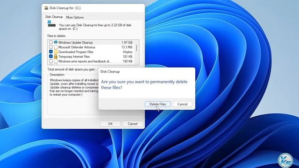Screen dimensions: 299x168
Task: Click the 'Disk Cleanup for (C:)' window title
Action: coord(65,8)
